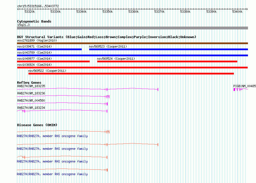Open the nsv1039471 (Coe2014) label
Screen dimensions: 256x183
(x=35, y=46)
